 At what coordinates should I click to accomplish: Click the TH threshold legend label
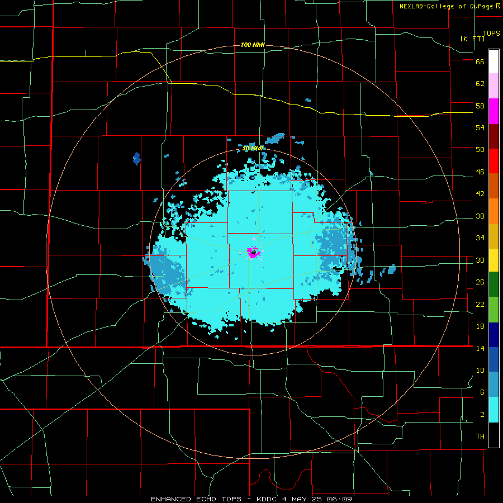click(480, 436)
